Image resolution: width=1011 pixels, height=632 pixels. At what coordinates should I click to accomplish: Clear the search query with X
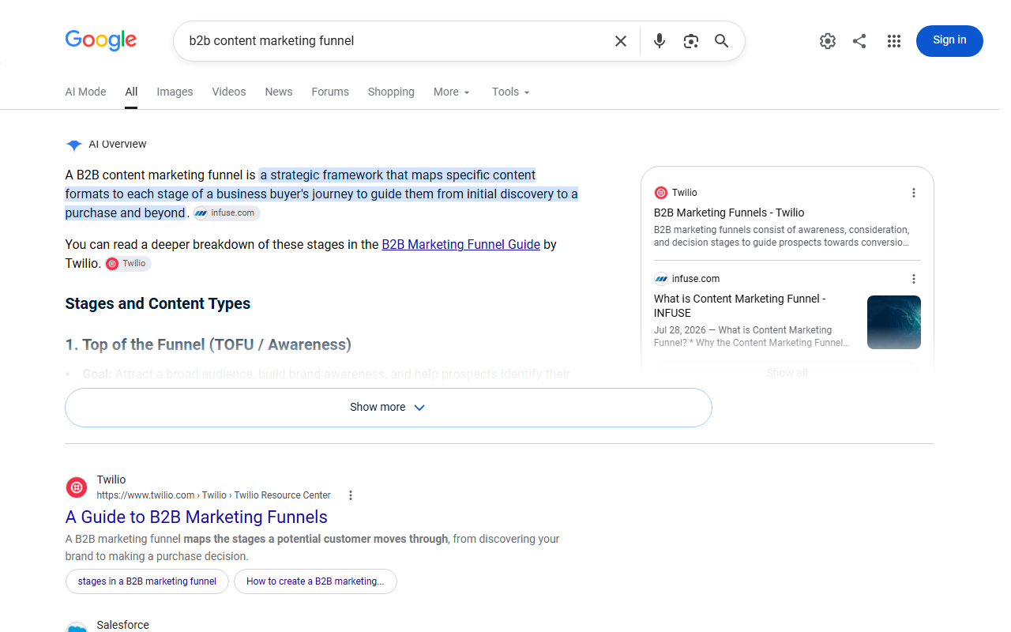point(621,41)
